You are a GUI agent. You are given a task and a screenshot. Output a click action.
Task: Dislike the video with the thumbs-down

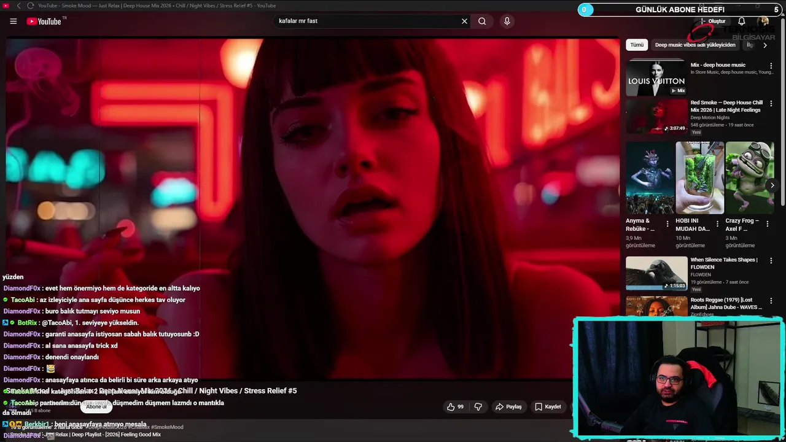click(x=478, y=406)
